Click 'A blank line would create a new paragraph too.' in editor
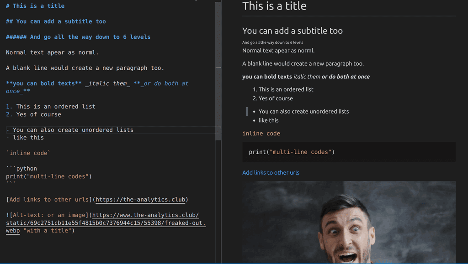The width and height of the screenshot is (468, 264). (85, 68)
